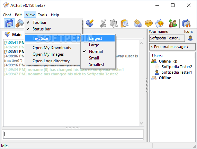The width and height of the screenshot is (197, 149).
Task: Click the Copy pages toolbar icon
Action: (x=114, y=23)
